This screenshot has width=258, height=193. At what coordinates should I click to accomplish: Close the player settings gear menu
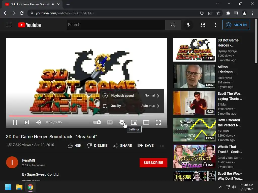click(x=122, y=122)
